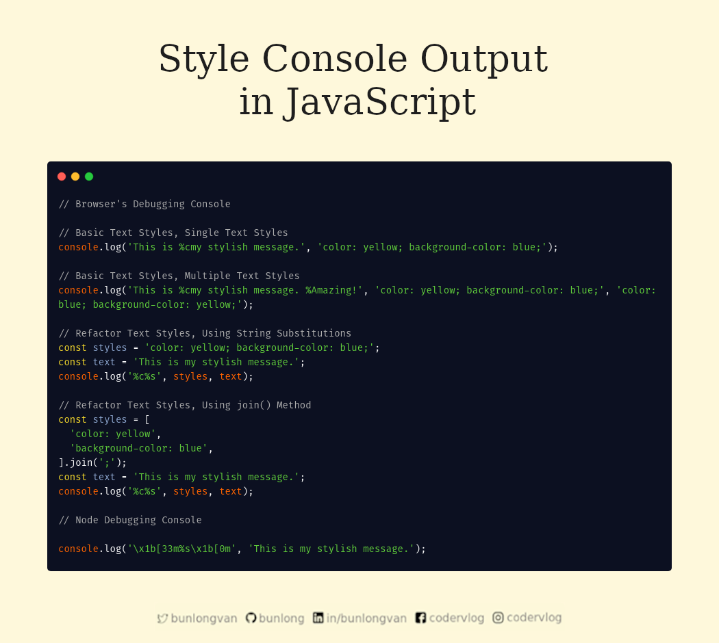Open the bunlongvan Twitter handle link

tap(203, 618)
